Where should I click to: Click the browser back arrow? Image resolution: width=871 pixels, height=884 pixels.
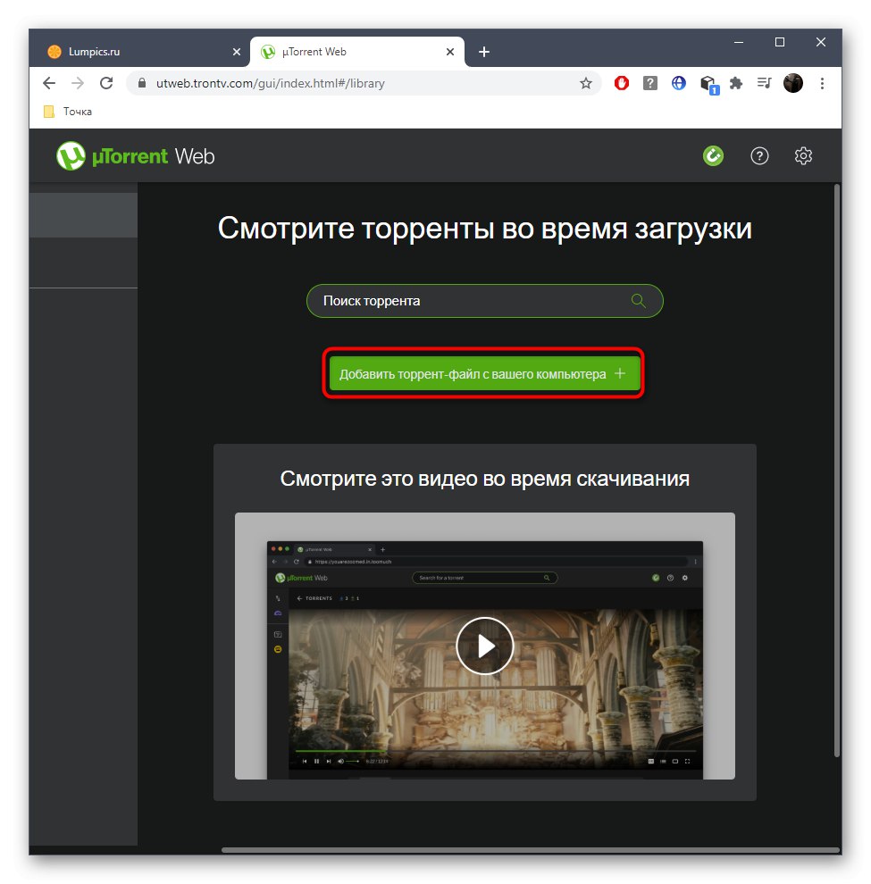click(49, 83)
